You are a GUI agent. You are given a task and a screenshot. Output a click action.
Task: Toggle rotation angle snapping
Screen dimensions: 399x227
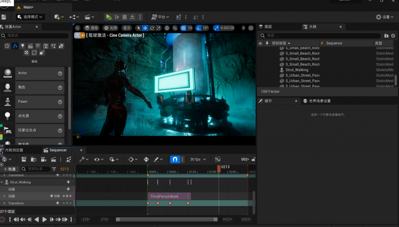198,28
